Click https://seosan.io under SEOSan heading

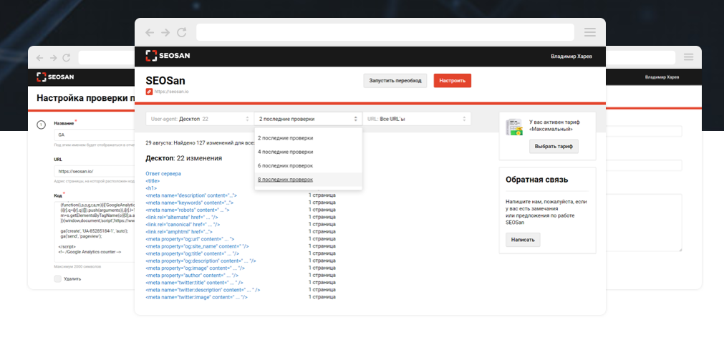pyautogui.click(x=171, y=92)
